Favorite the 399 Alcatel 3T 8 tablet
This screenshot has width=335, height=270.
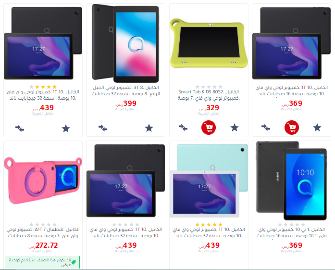[x=149, y=128]
